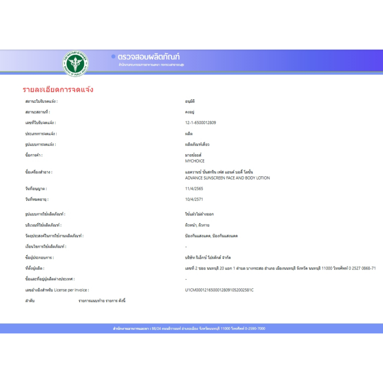
Task: Click the label วันที่หมดอายุ
Action: coord(37,199)
